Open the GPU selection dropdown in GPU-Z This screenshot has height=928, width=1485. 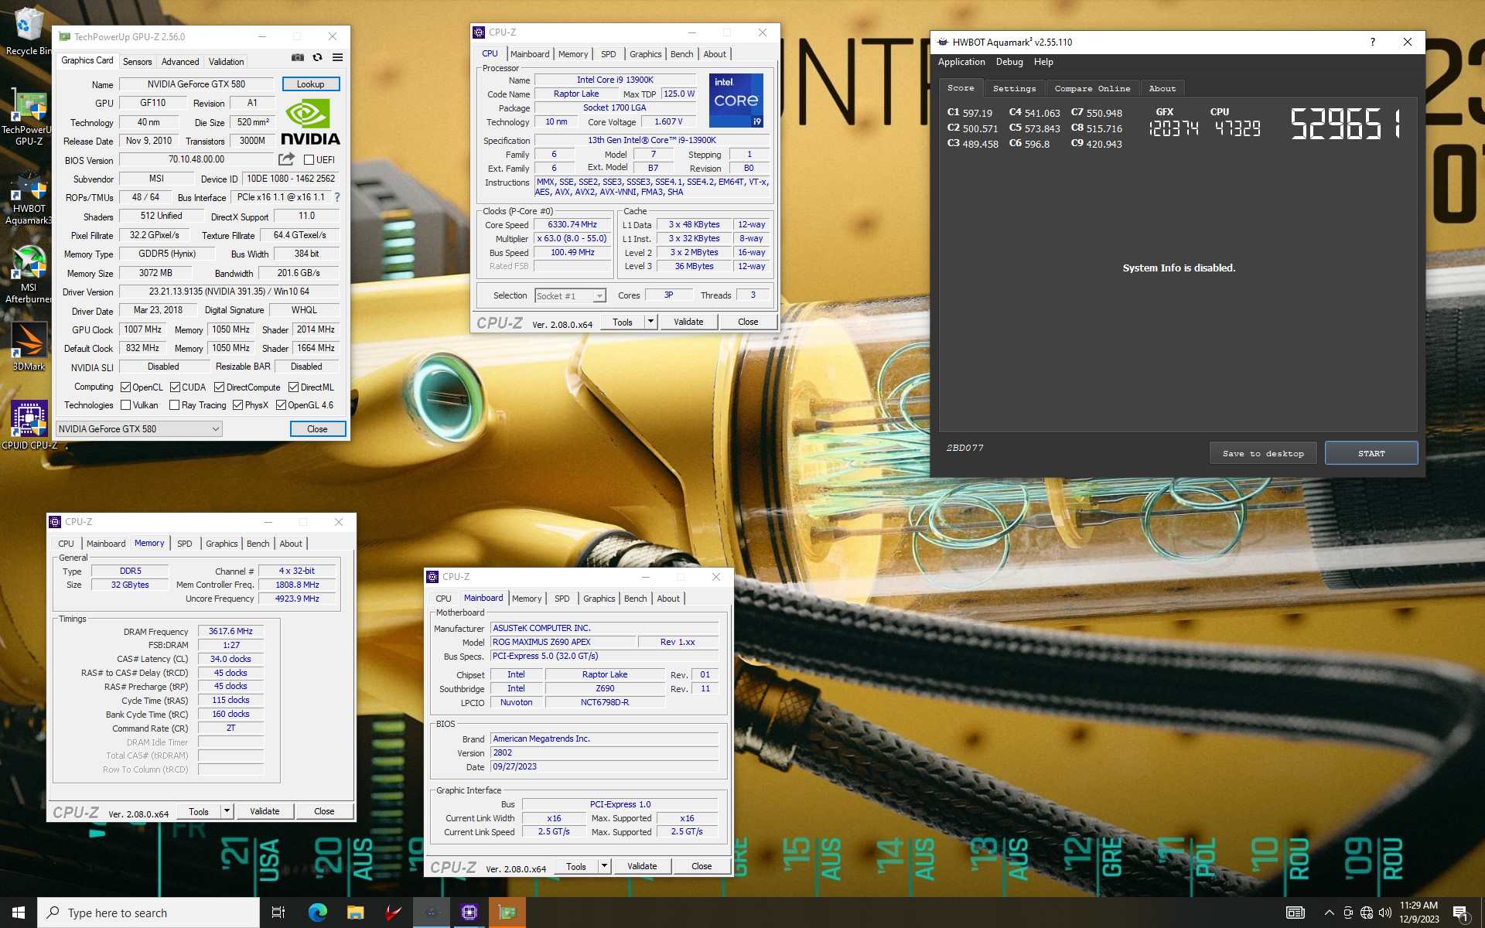tap(139, 428)
